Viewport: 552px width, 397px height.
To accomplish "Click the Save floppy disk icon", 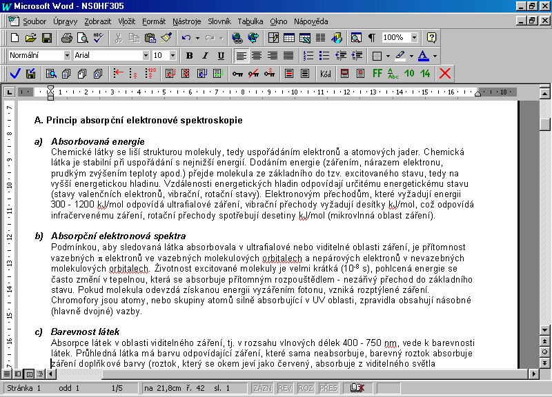I will (47, 37).
